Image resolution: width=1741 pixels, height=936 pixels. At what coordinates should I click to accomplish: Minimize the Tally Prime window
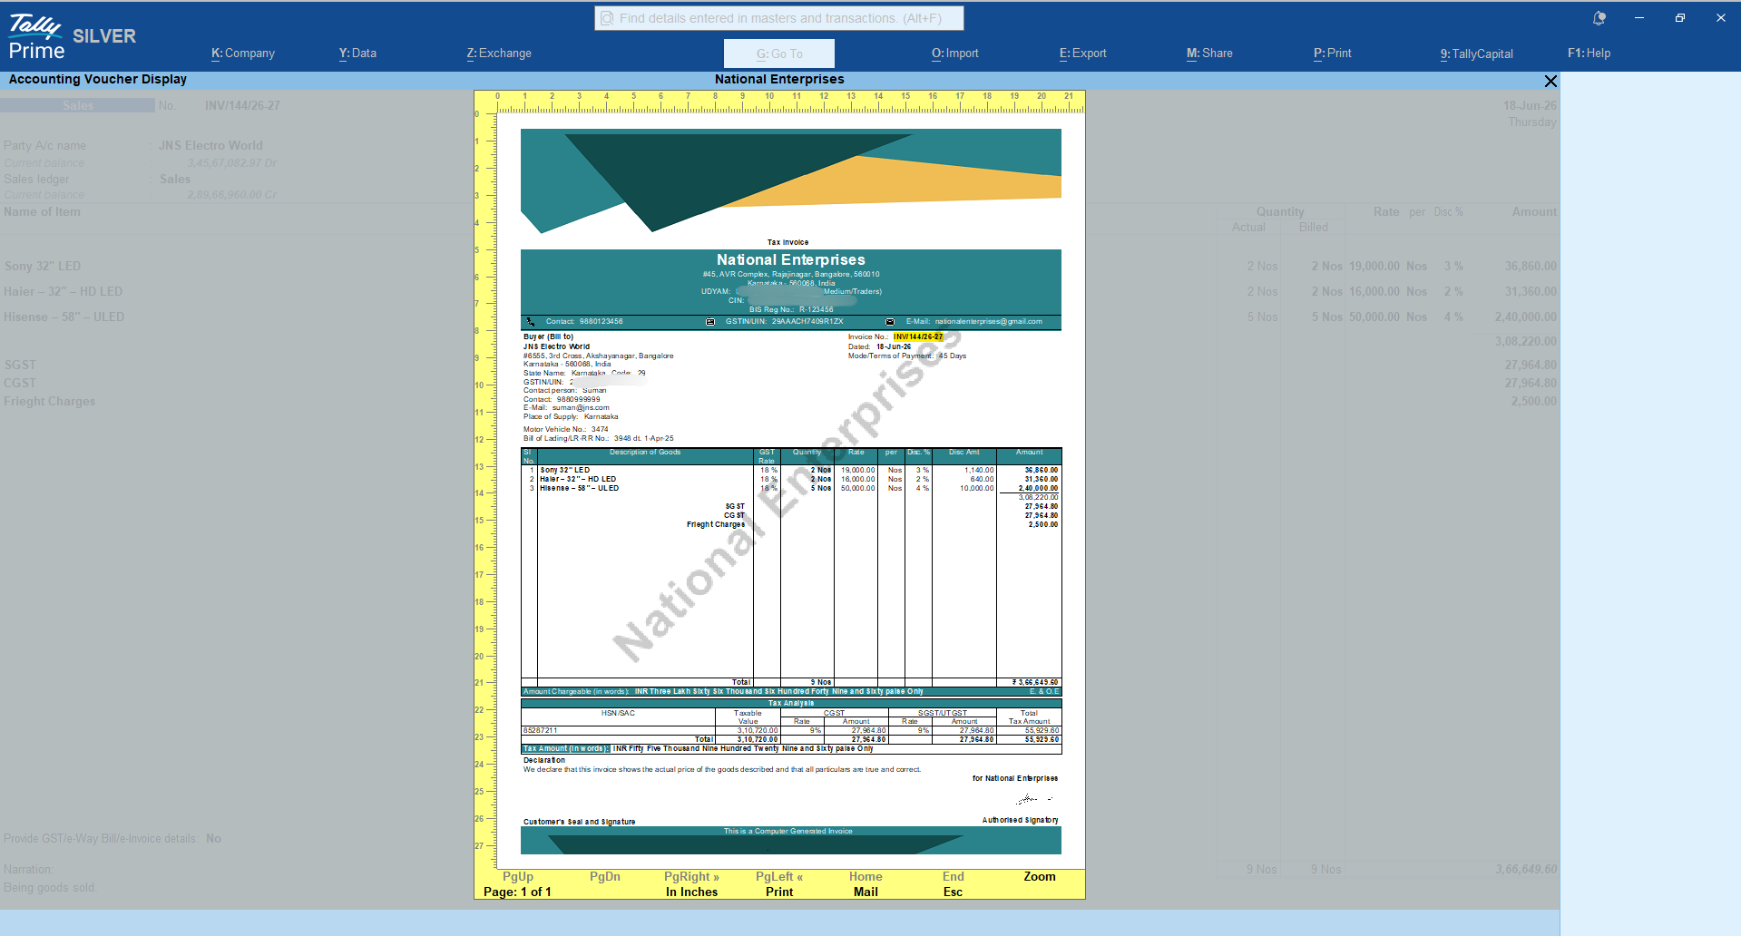click(x=1639, y=18)
